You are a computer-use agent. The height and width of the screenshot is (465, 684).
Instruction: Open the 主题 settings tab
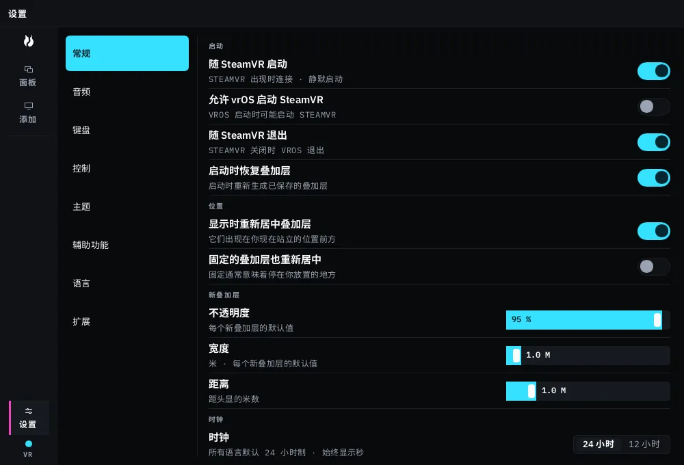127,207
